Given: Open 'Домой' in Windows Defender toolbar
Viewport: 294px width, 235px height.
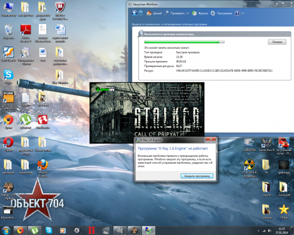Looking at the screenshot, I should point(154,14).
